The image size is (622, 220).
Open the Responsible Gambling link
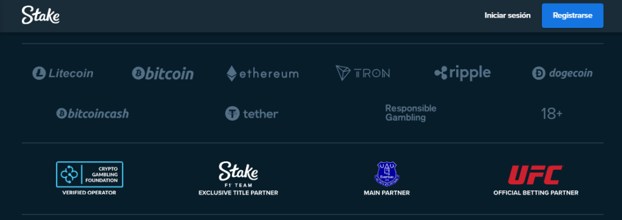pos(411,113)
